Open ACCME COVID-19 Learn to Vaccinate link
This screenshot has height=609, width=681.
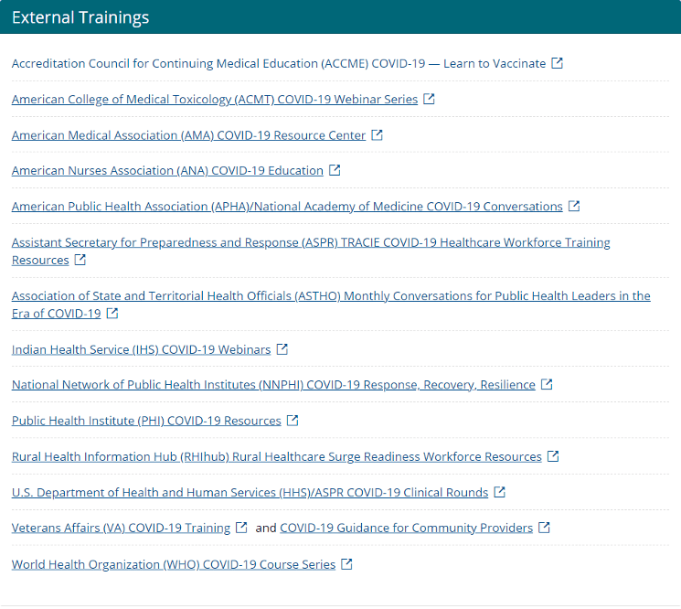point(278,64)
